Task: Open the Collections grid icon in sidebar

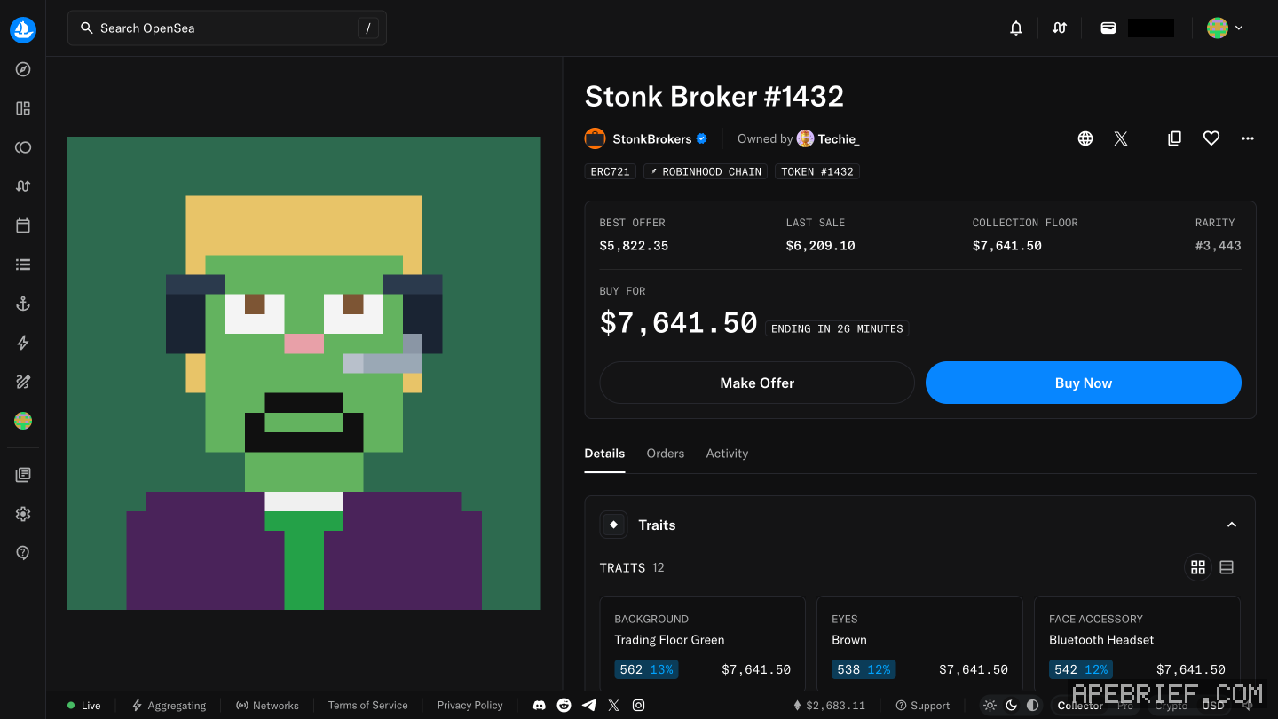Action: point(23,108)
